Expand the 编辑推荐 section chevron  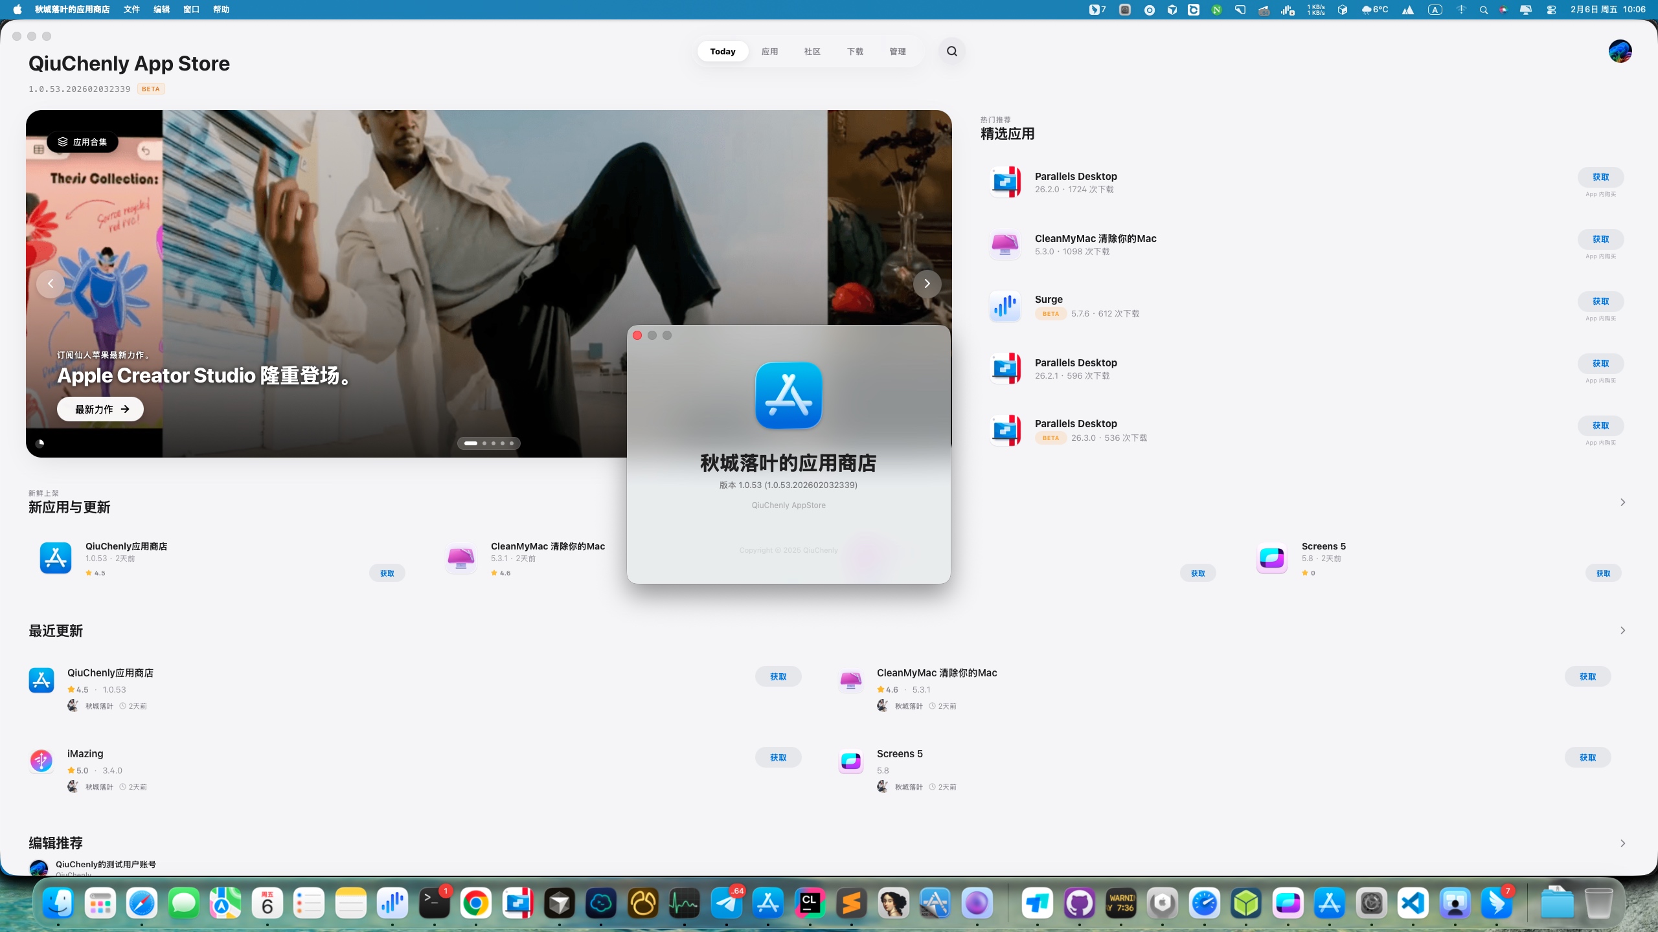[x=1622, y=843]
